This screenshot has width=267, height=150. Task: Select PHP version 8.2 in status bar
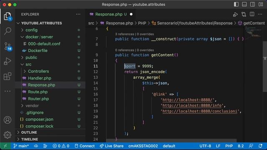pyautogui.click(x=241, y=146)
